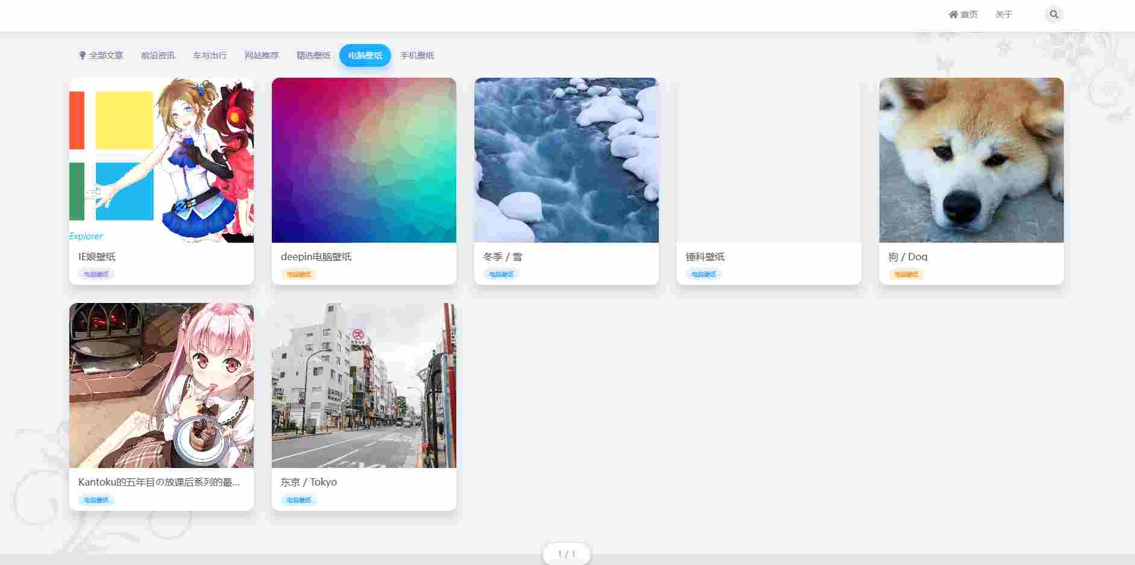Viewport: 1135px width, 565px height.
Task: Open the 关于 about page
Action: 1004,14
